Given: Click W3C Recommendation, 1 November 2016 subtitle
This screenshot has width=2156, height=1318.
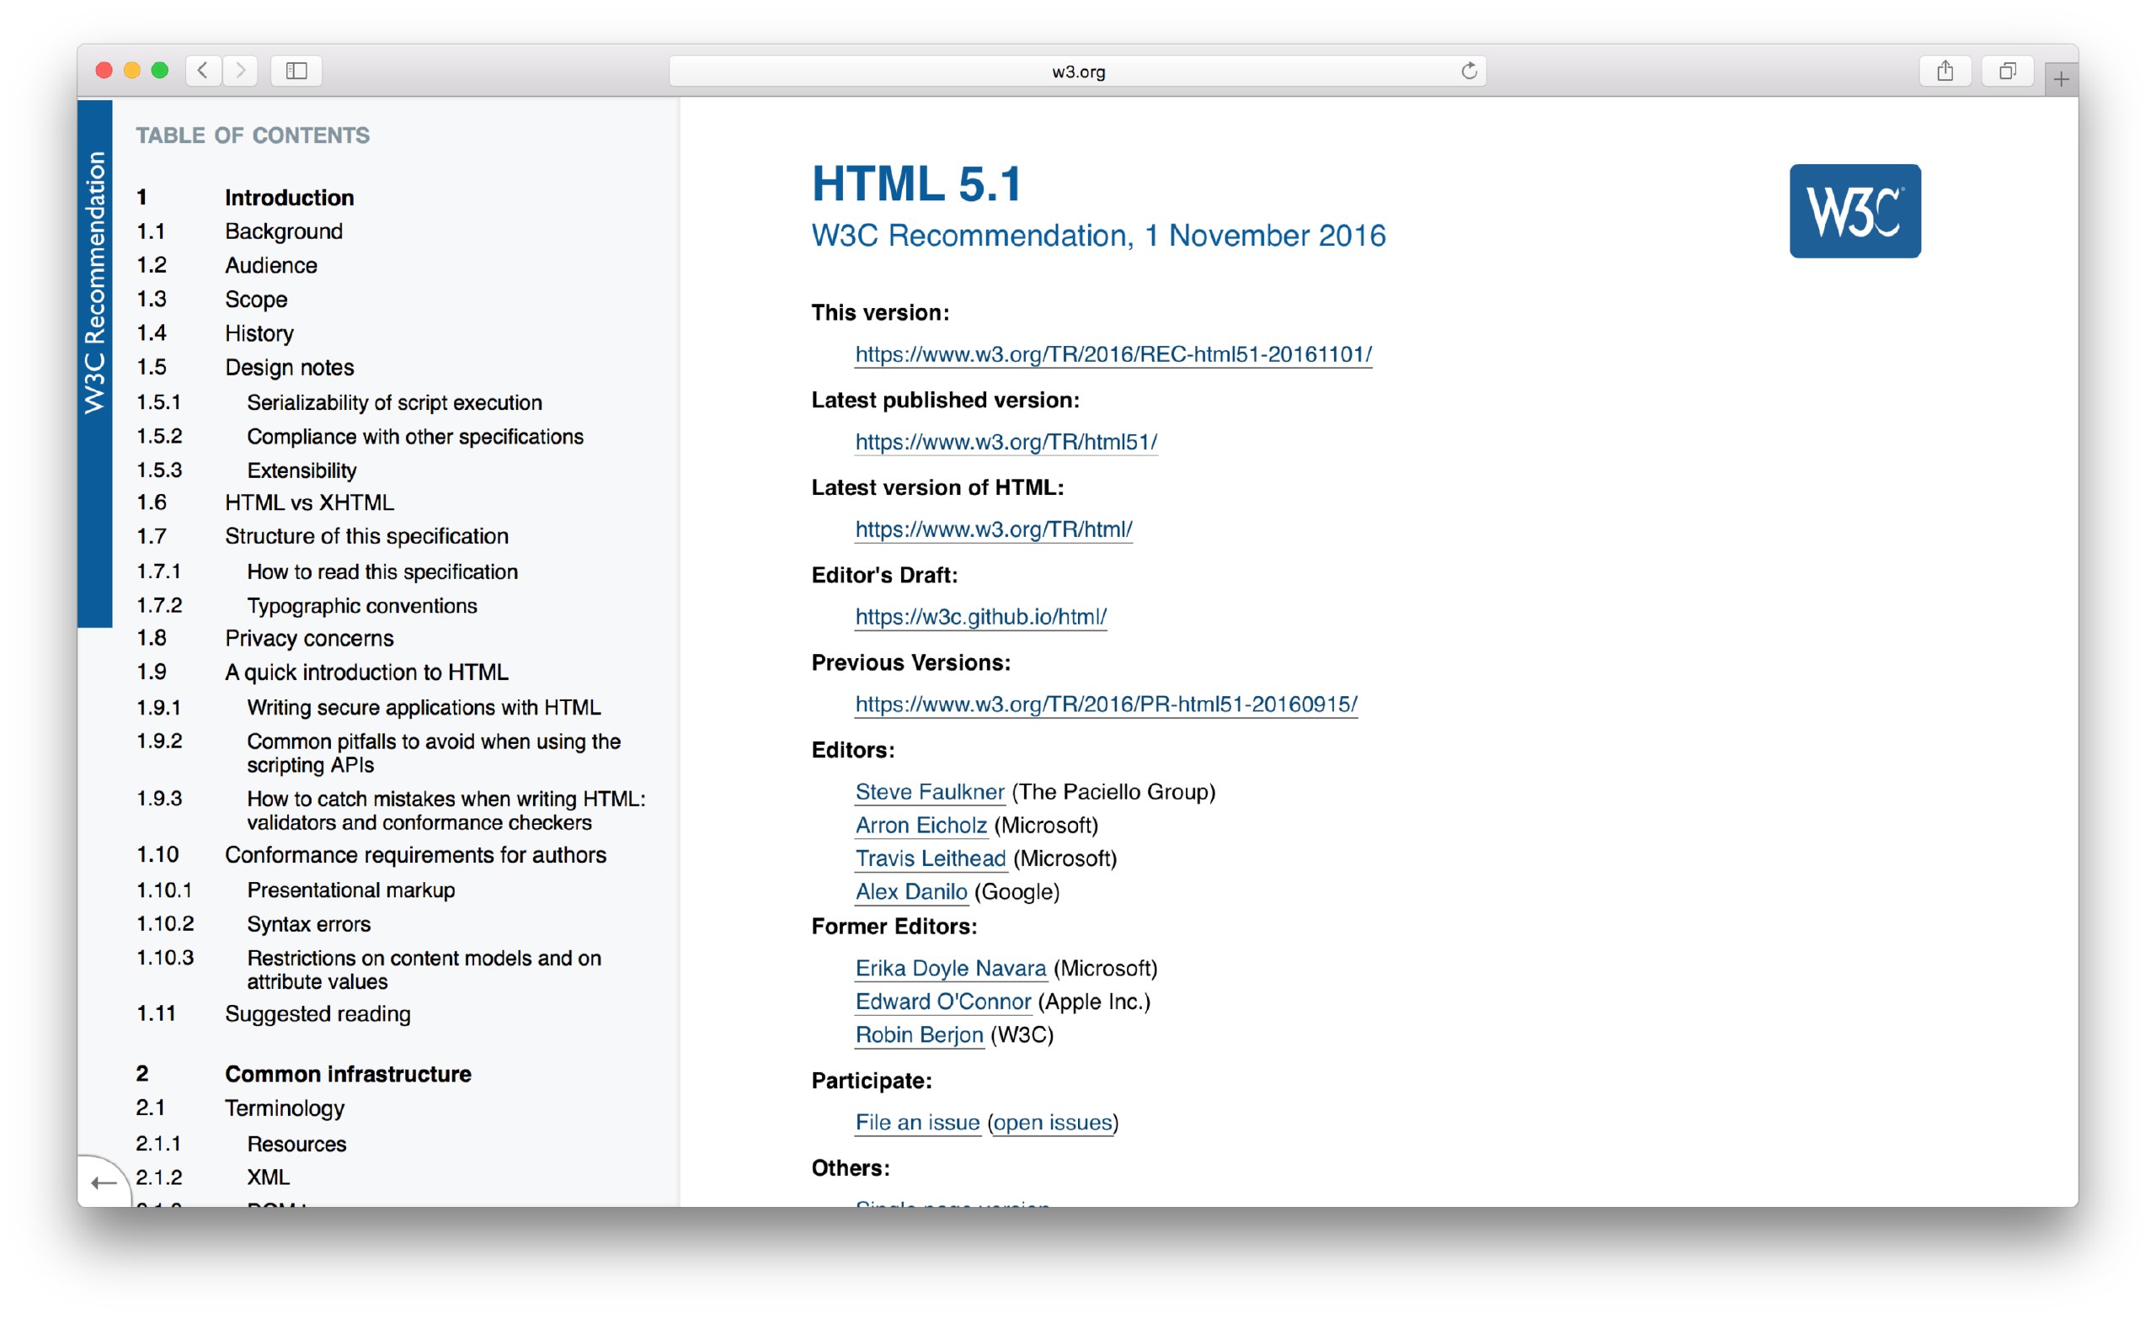Looking at the screenshot, I should click(x=1098, y=236).
